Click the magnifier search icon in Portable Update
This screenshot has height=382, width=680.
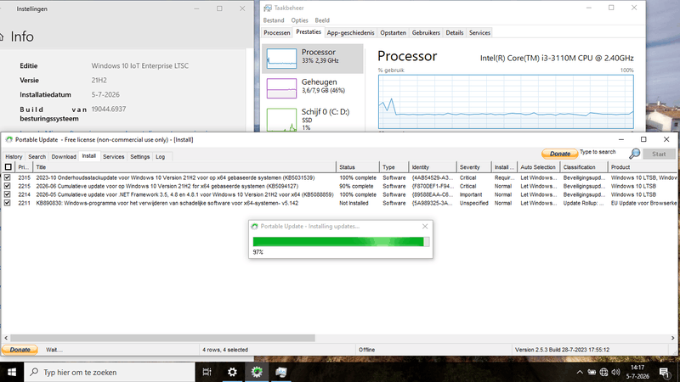click(634, 154)
